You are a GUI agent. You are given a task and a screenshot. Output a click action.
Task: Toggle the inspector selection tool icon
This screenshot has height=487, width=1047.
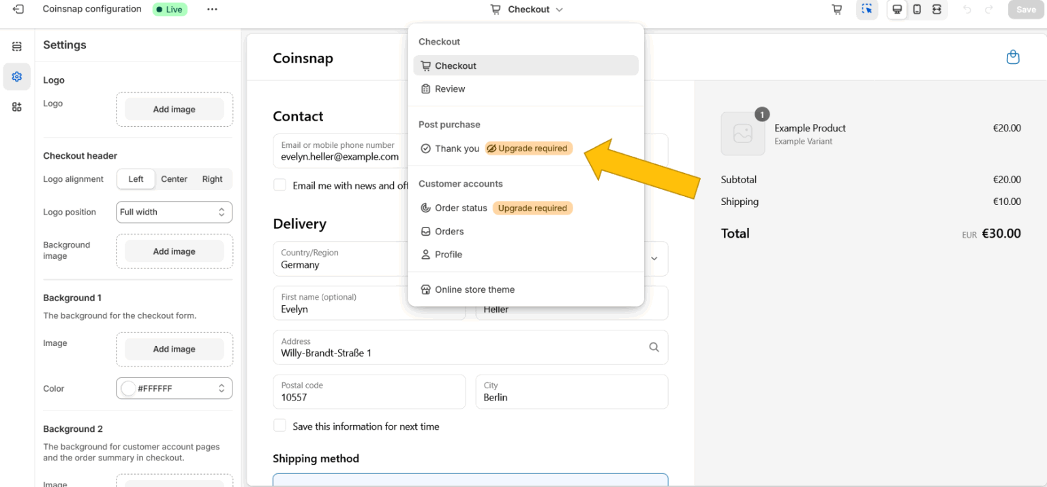coord(866,10)
